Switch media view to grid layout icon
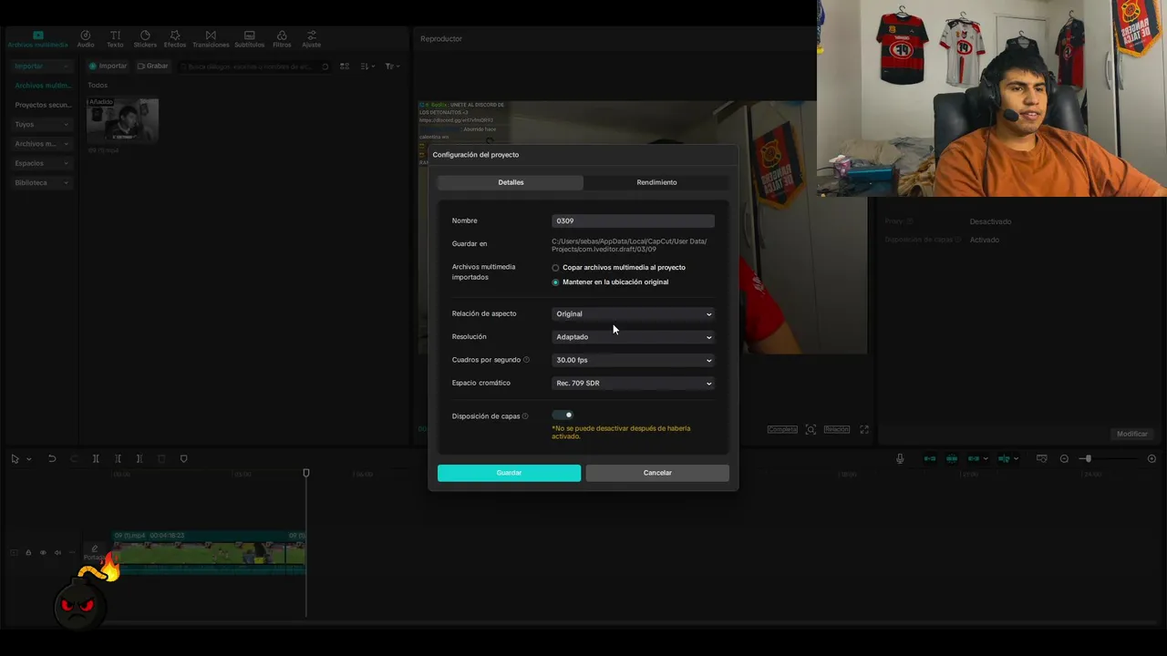The height and width of the screenshot is (656, 1167). (345, 67)
